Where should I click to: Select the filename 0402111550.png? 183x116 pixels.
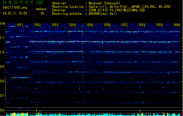(15, 8)
